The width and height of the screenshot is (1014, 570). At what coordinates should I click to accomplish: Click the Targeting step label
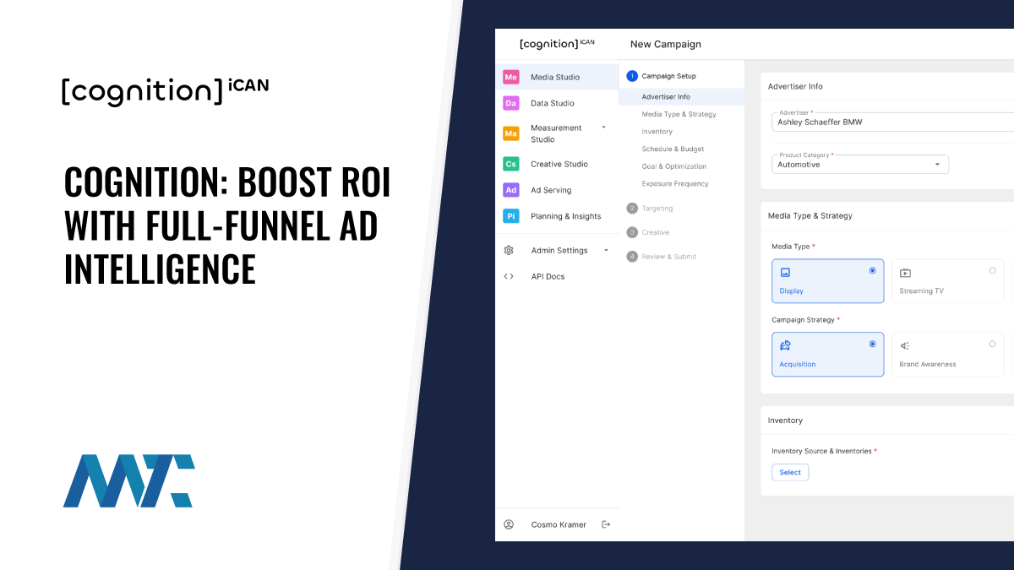click(x=657, y=208)
